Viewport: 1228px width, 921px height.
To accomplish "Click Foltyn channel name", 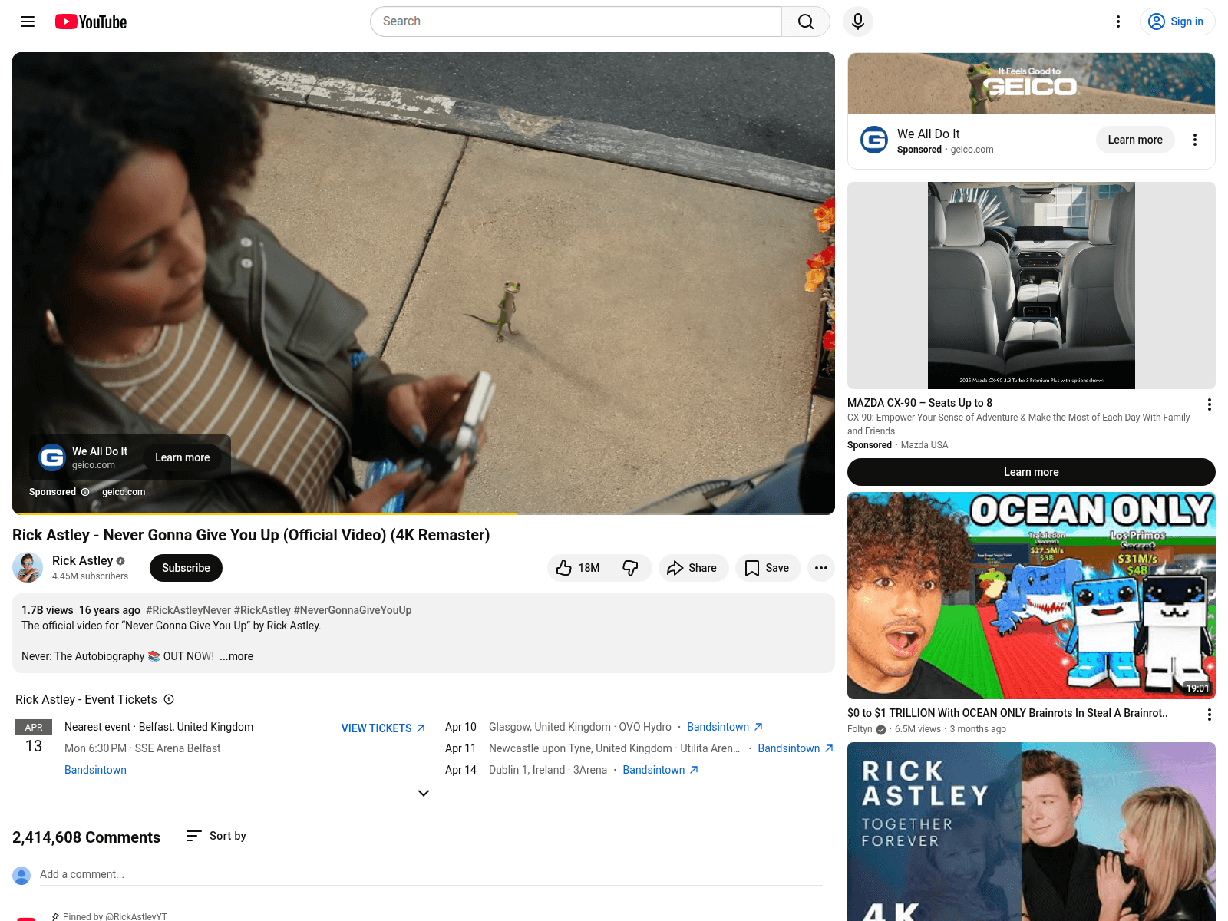I will [860, 729].
